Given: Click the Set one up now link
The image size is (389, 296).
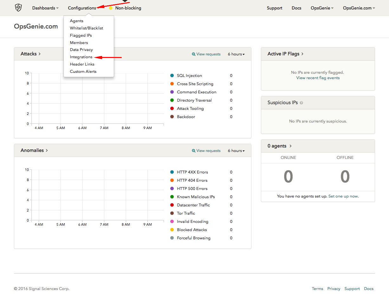Looking at the screenshot, I should tap(343, 196).
